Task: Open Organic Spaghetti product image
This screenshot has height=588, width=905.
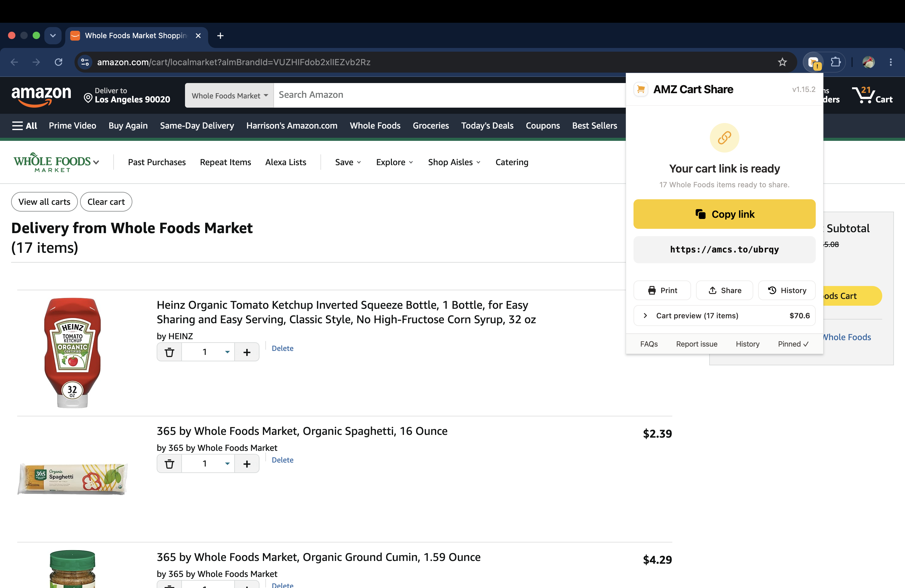Action: click(x=72, y=479)
